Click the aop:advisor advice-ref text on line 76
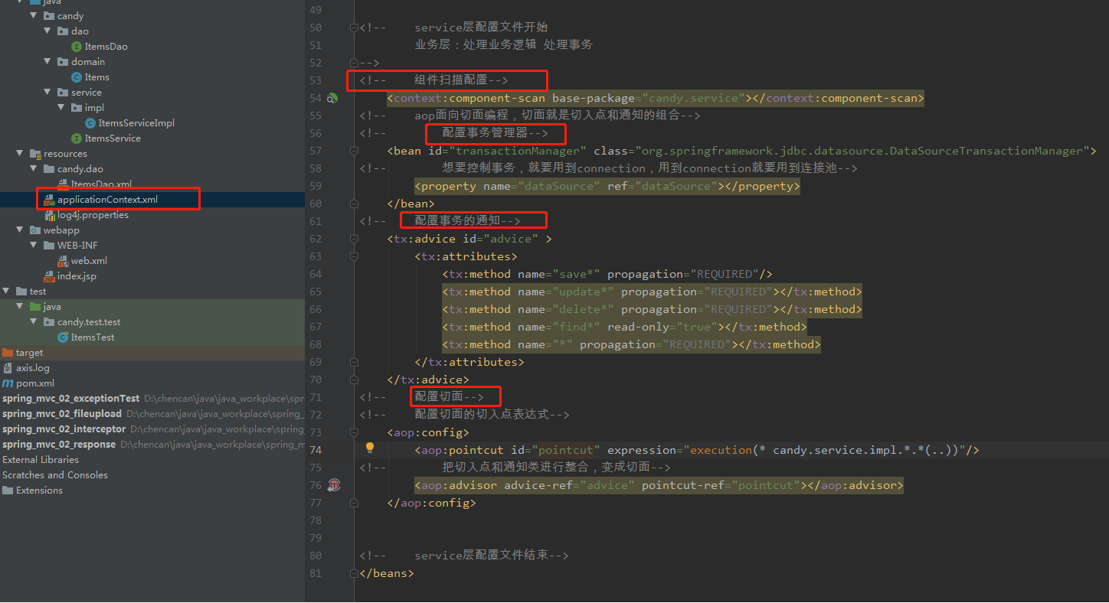1109x603 pixels. pyautogui.click(x=569, y=485)
